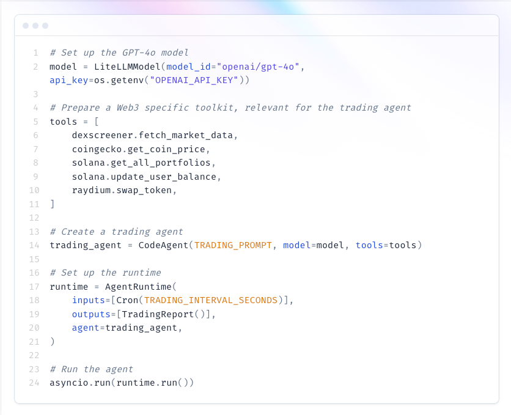Click 'TradingReport()' call
The image size is (511, 415).
163,314
